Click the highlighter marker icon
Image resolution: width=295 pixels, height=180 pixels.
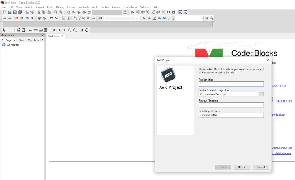(154, 18)
